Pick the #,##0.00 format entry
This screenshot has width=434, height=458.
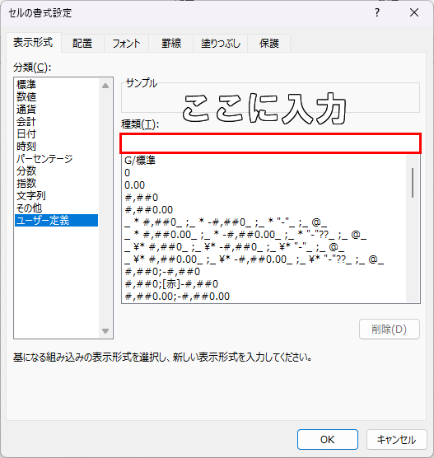pyautogui.click(x=264, y=210)
